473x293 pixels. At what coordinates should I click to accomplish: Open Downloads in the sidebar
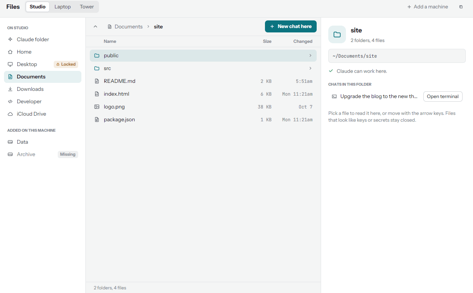click(x=42, y=89)
